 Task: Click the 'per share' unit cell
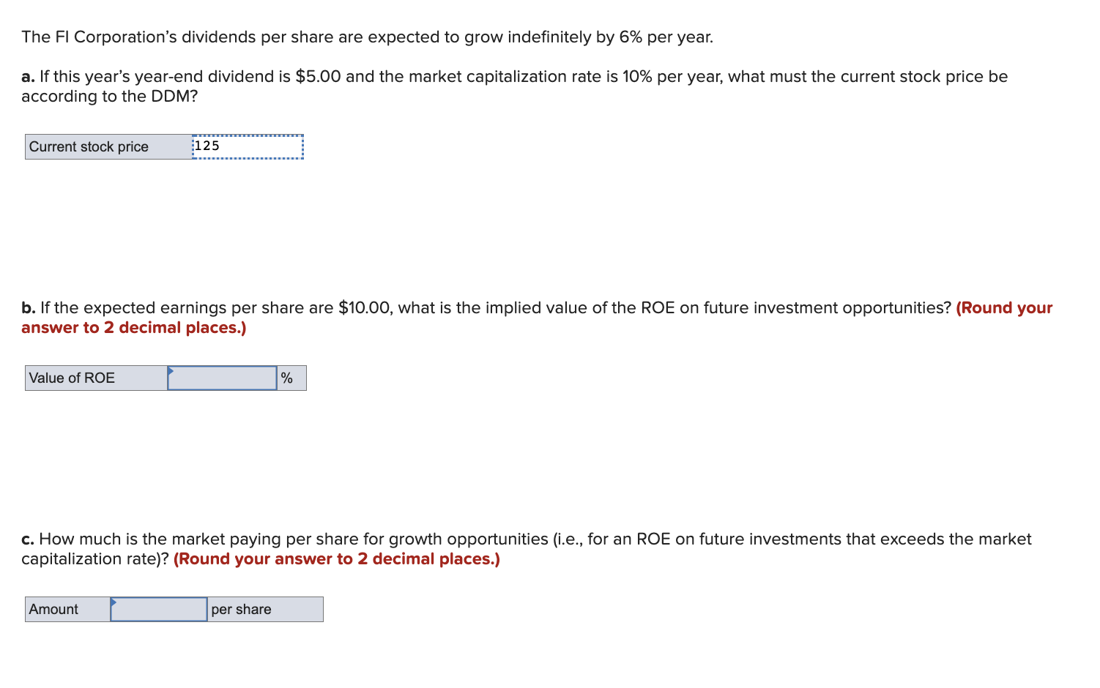[265, 609]
